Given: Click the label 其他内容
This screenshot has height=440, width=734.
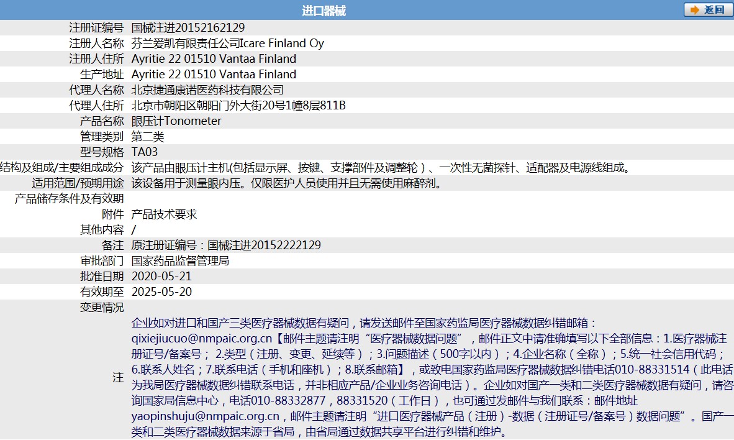Looking at the screenshot, I should click(x=102, y=229).
